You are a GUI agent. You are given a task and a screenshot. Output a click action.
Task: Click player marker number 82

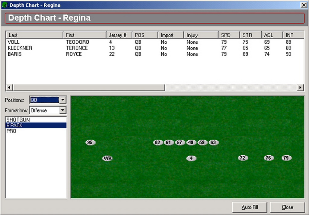[158, 142]
